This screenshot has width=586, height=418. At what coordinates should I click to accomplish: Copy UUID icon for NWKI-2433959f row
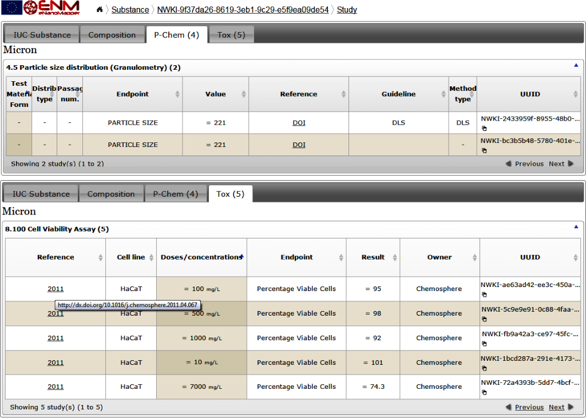pyautogui.click(x=484, y=129)
